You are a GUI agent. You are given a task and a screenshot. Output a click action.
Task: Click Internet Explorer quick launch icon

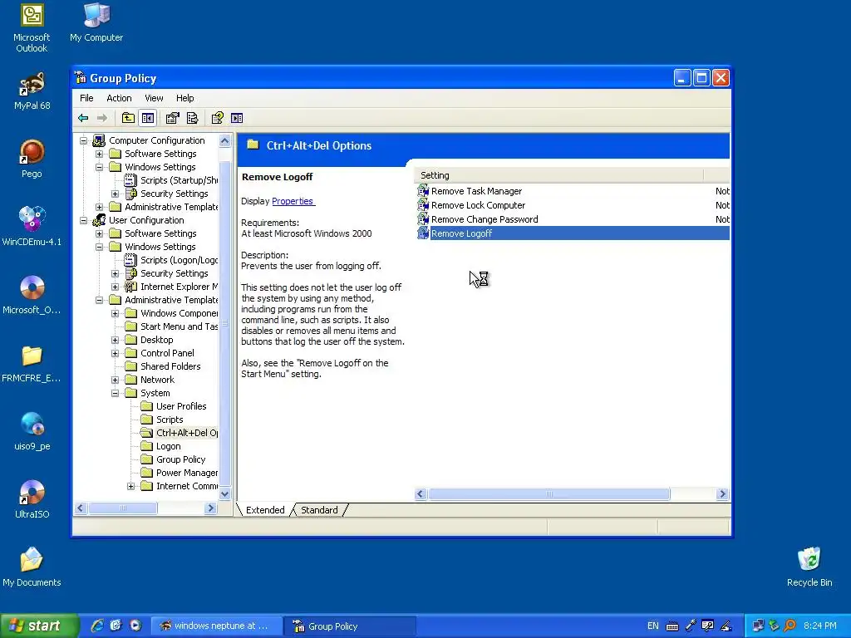pos(96,626)
